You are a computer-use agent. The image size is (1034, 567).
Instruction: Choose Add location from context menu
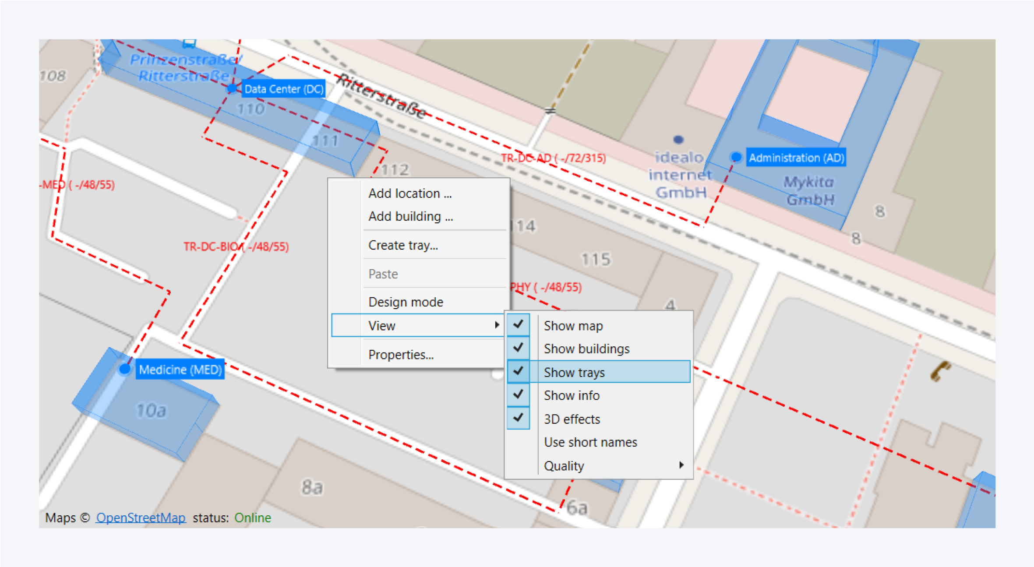(x=409, y=193)
